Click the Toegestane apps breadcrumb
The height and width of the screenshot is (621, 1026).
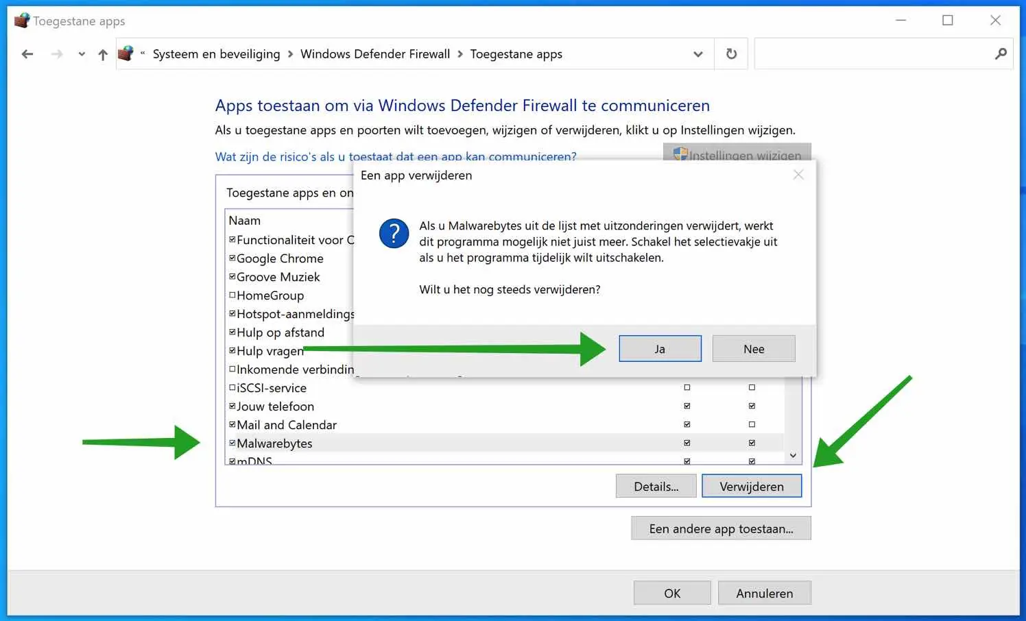tap(516, 54)
